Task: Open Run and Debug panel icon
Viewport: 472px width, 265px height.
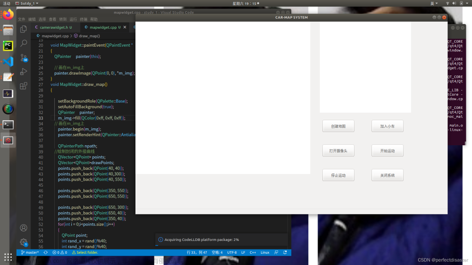Action: coord(24,72)
